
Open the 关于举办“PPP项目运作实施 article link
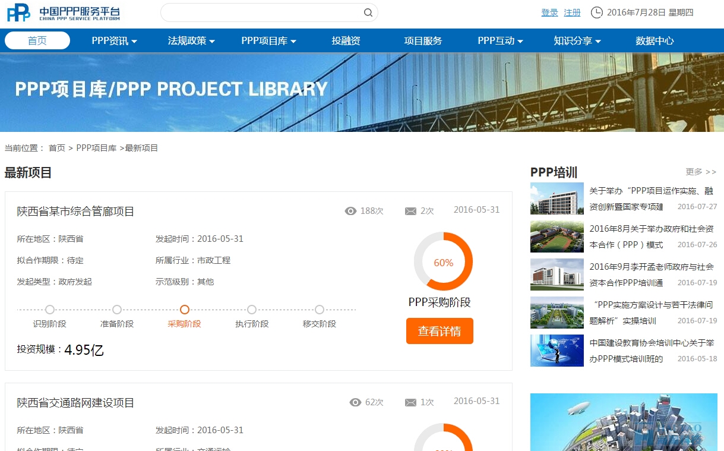(x=651, y=198)
